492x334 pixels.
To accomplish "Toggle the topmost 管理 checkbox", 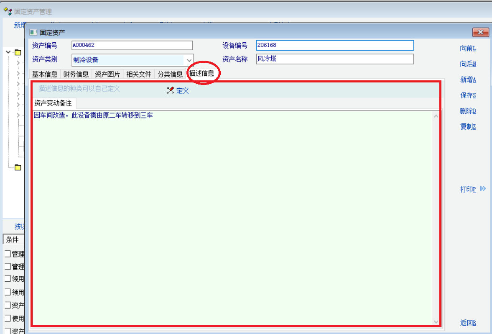I will pos(8,254).
